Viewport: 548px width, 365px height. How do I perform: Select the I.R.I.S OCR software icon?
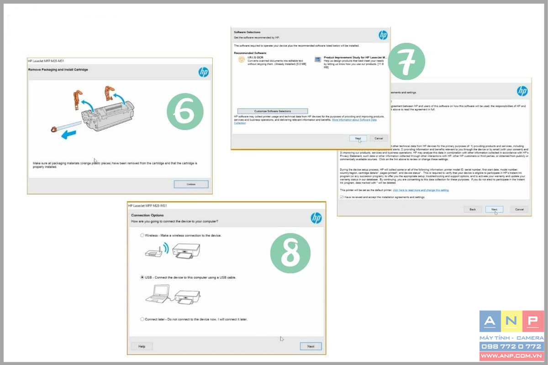242,59
